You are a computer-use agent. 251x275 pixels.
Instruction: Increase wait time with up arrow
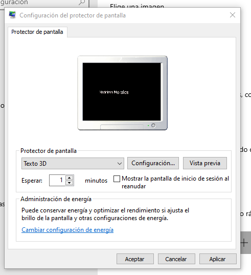click(70, 178)
